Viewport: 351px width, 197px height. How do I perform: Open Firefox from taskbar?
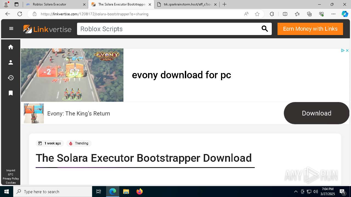(x=140, y=192)
